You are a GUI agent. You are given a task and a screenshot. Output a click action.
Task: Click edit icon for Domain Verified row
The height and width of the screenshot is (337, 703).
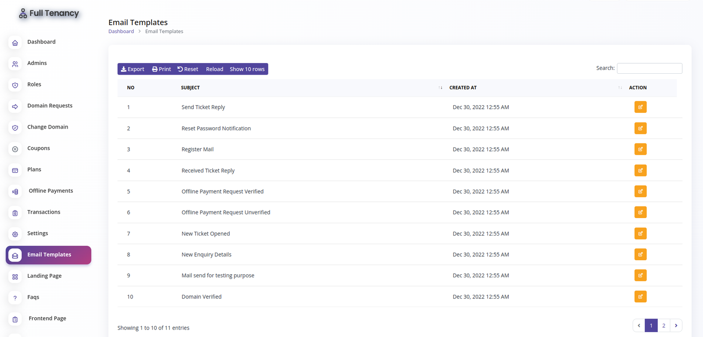click(640, 297)
